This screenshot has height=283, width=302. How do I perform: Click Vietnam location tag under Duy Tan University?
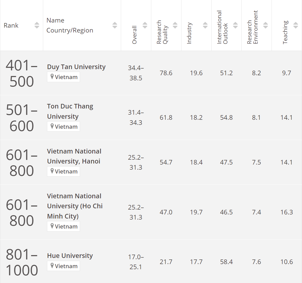(64, 77)
